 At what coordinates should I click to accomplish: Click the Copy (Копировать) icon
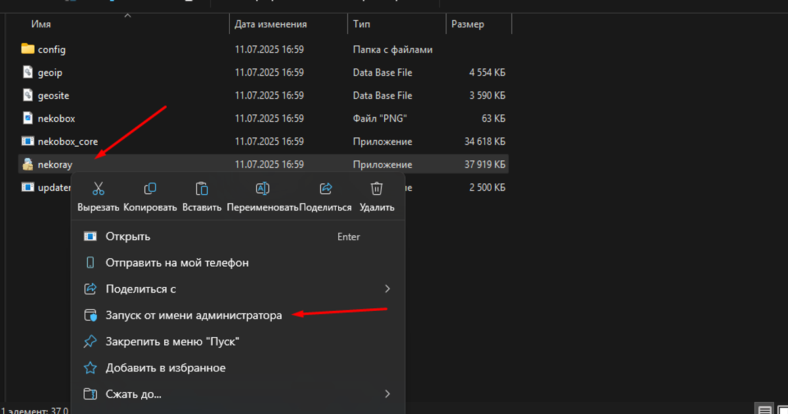tap(150, 189)
